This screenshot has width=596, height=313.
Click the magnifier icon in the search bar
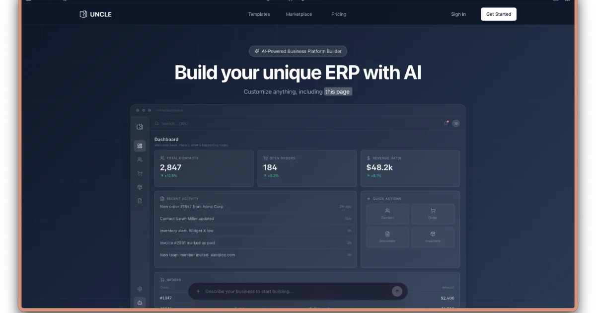click(157, 124)
